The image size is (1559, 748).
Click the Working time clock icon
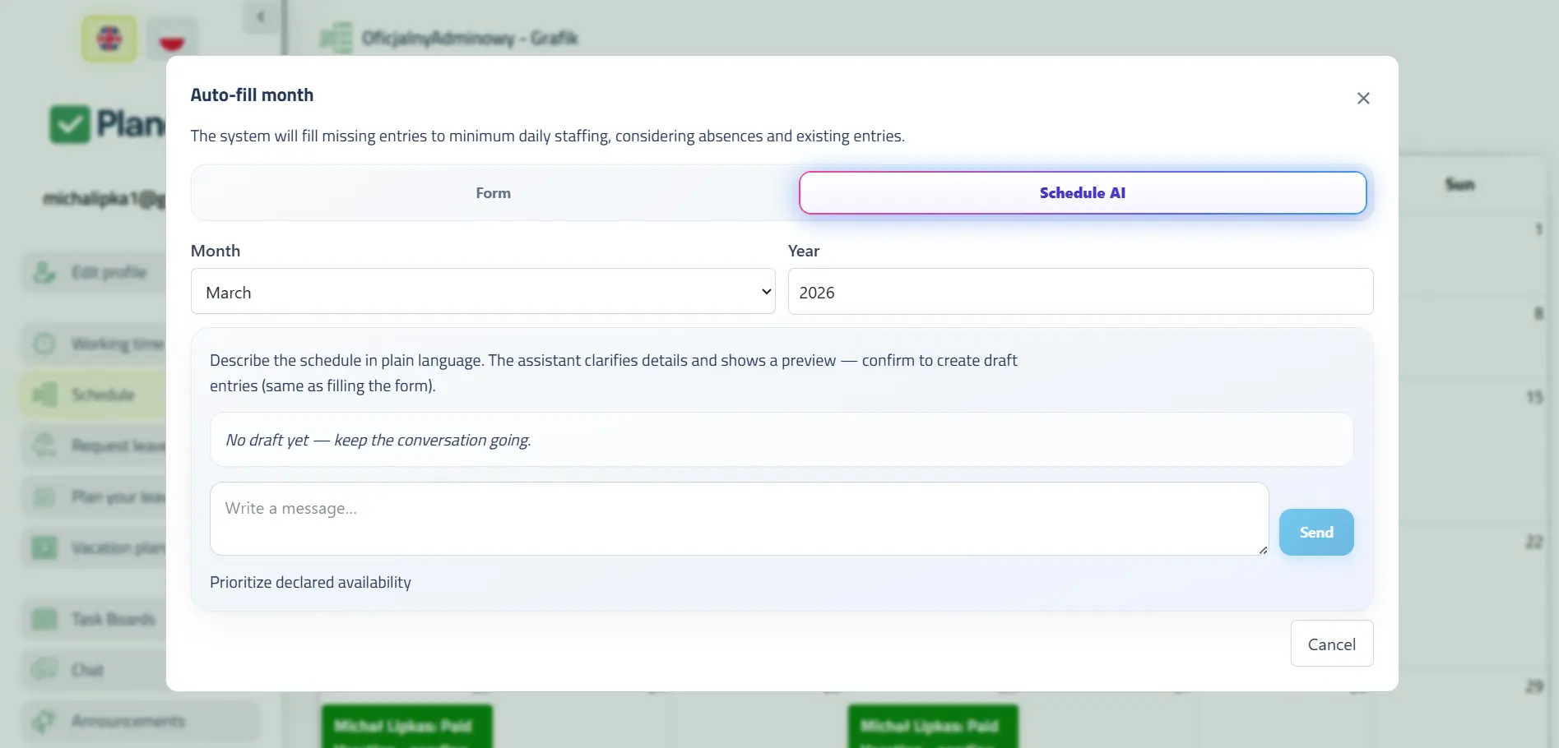pos(44,344)
